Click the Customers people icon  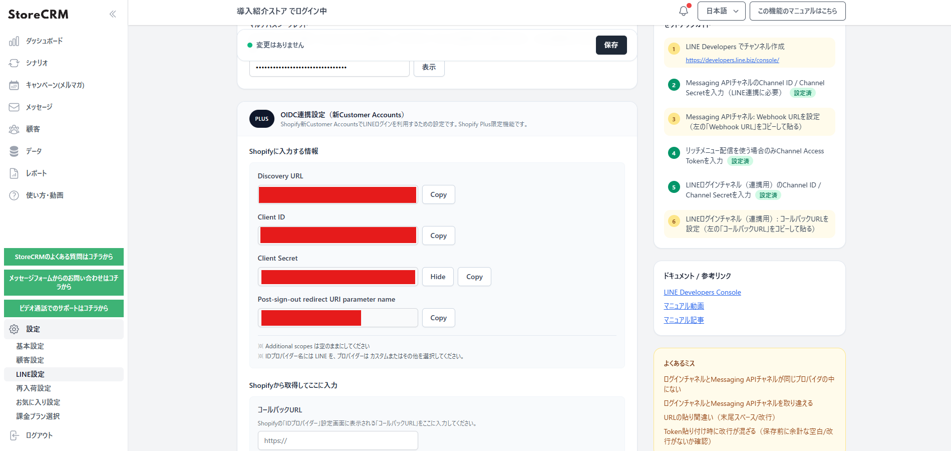tap(14, 129)
